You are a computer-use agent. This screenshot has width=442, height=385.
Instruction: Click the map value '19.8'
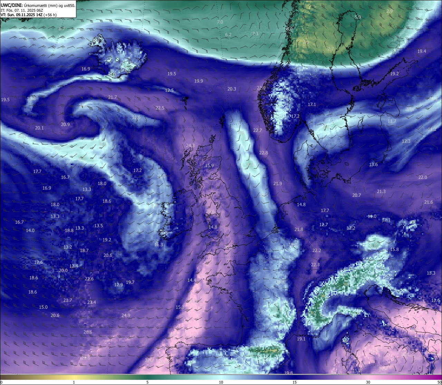(288, 373)
